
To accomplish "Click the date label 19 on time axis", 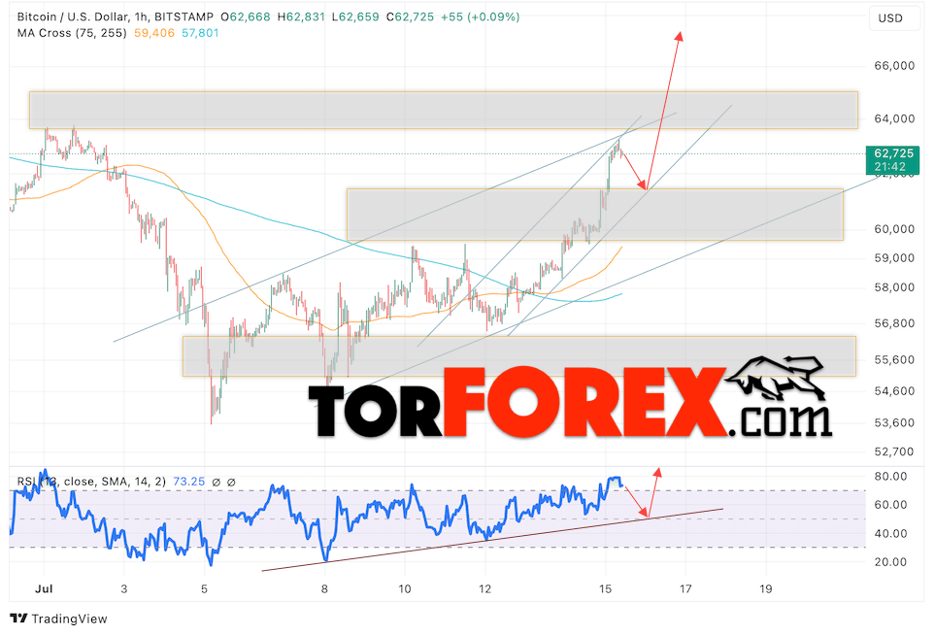I will [x=766, y=589].
